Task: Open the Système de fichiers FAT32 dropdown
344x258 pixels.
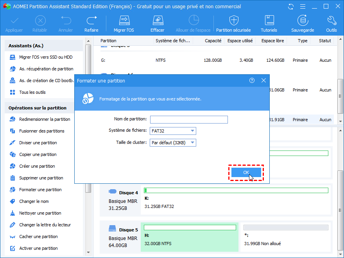Action: [x=173, y=131]
